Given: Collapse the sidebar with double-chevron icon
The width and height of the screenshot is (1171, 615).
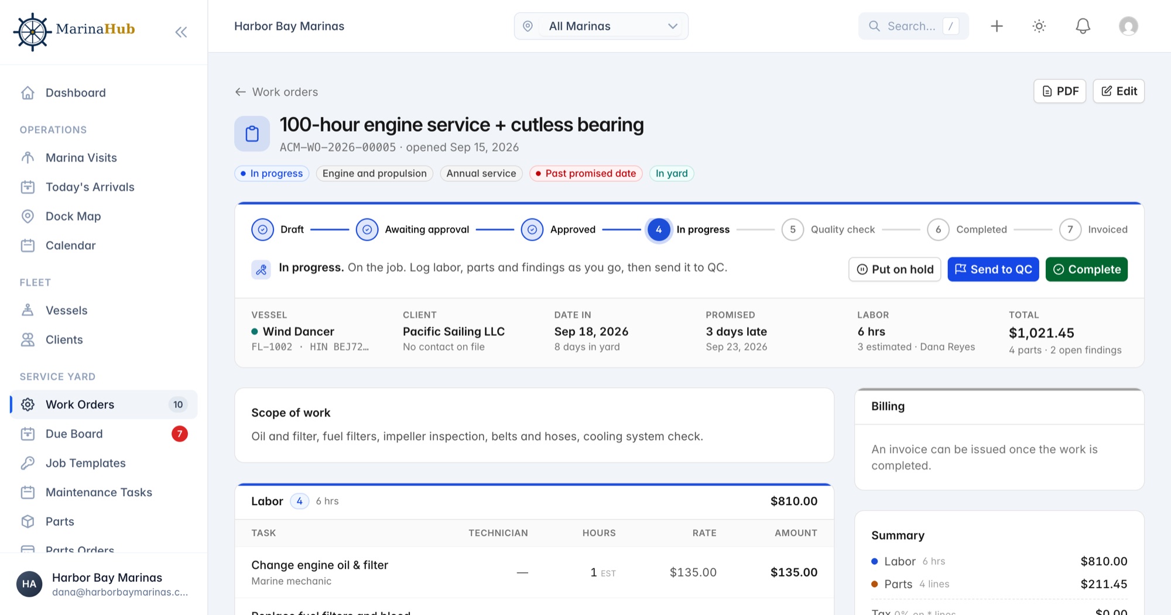Looking at the screenshot, I should pos(181,32).
